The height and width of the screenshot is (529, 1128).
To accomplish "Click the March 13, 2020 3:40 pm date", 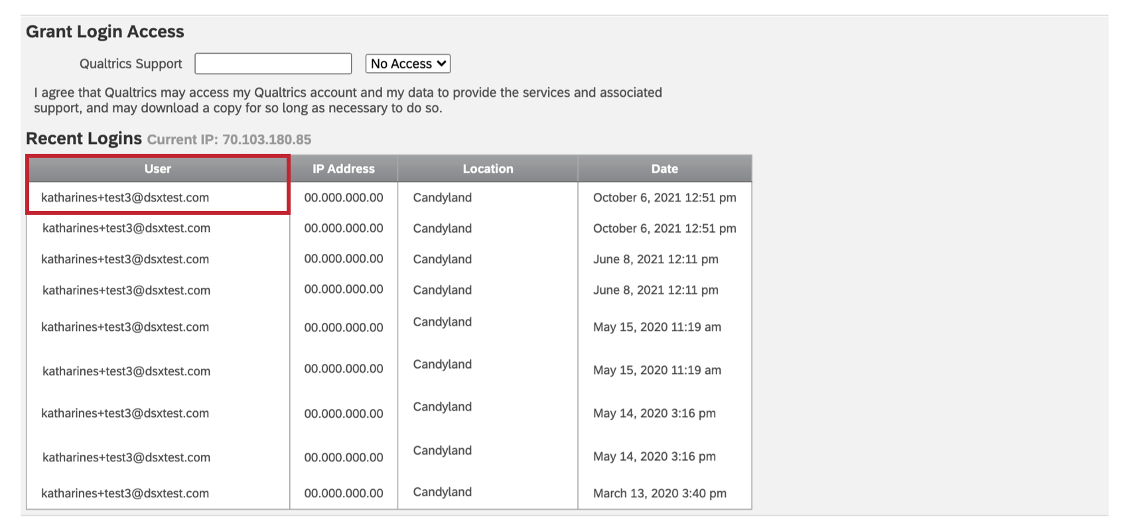I will (660, 493).
